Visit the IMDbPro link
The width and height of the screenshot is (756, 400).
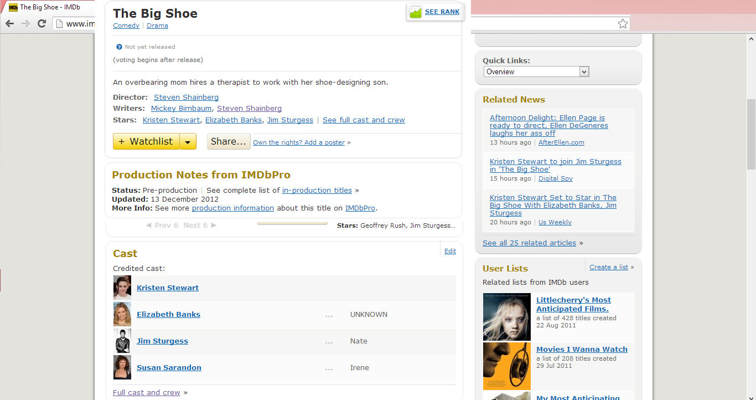[x=360, y=208]
